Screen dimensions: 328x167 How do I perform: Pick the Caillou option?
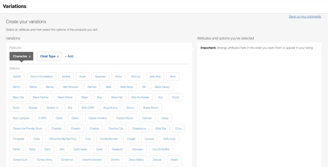(x=75, y=118)
